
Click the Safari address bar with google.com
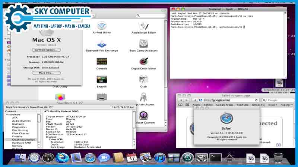tap(227, 100)
